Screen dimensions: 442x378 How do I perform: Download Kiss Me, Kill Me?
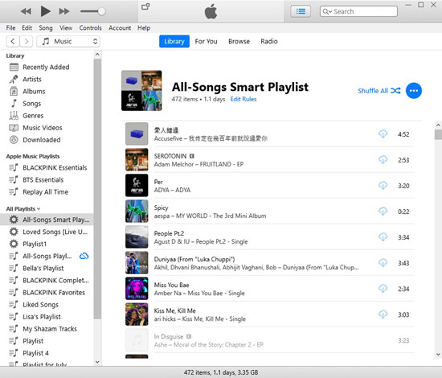(383, 314)
